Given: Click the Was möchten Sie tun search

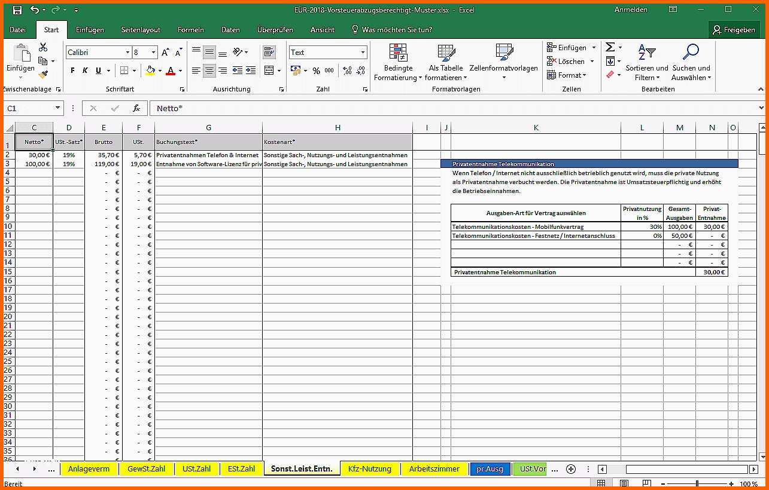Looking at the screenshot, I should (391, 29).
